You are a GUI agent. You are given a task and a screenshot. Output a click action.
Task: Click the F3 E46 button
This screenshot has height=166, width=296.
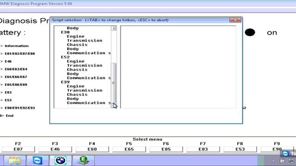tap(55, 149)
